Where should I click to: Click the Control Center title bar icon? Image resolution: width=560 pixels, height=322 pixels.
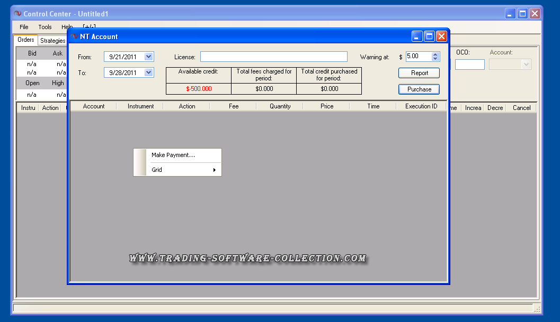(x=17, y=14)
